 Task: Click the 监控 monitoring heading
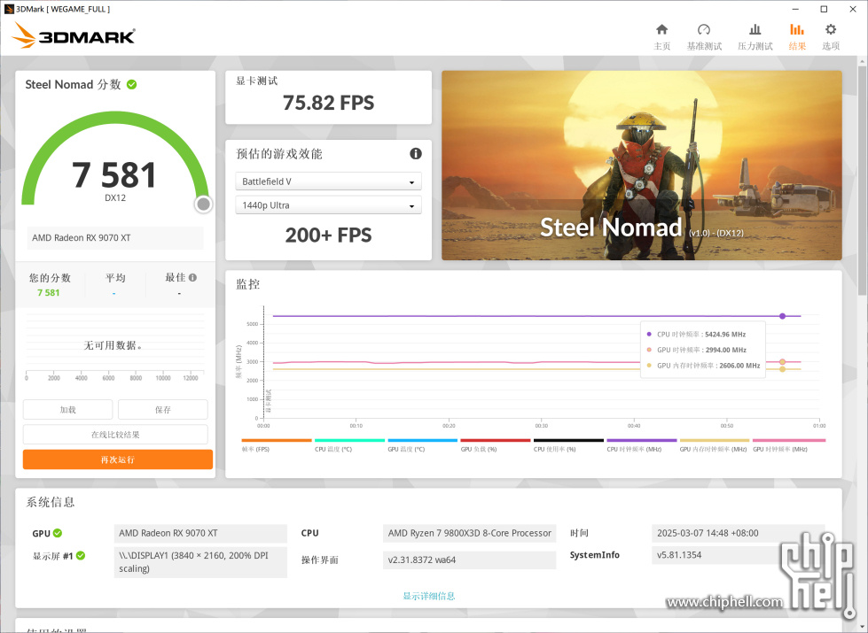pos(247,284)
